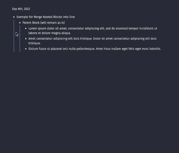Click the words 'tempor incididunt ut'
This screenshot has height=153, width=179.
tap(143, 28)
